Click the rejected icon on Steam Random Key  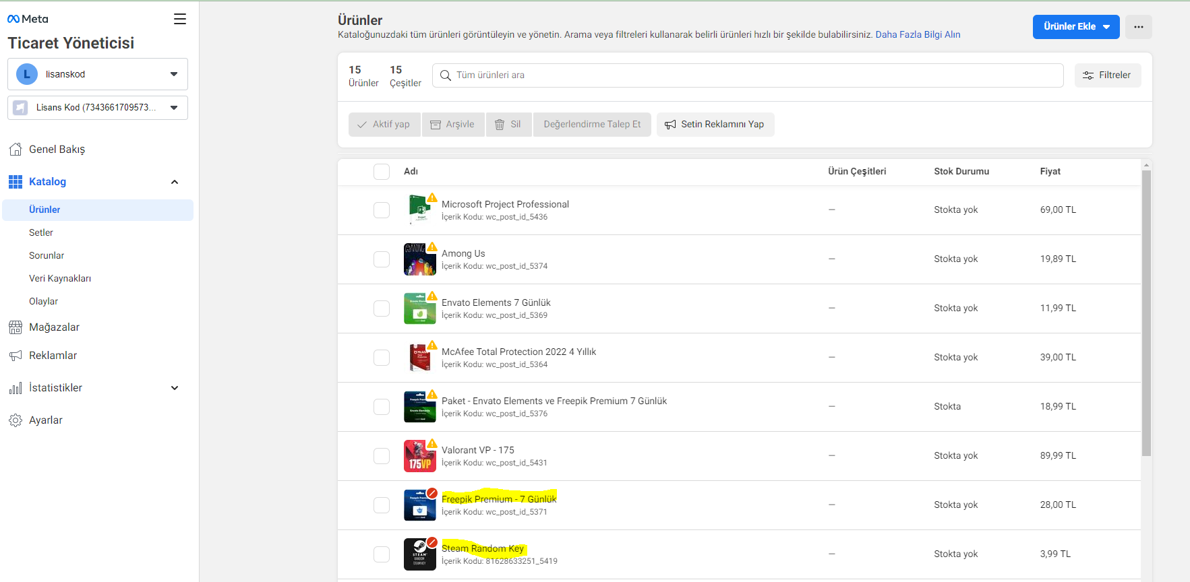(432, 542)
